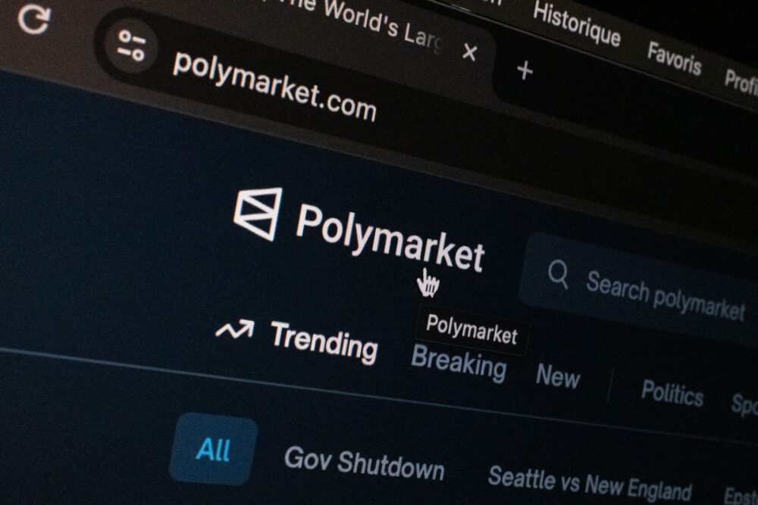
Task: Click the magnifier icon in search box
Action: point(559,275)
